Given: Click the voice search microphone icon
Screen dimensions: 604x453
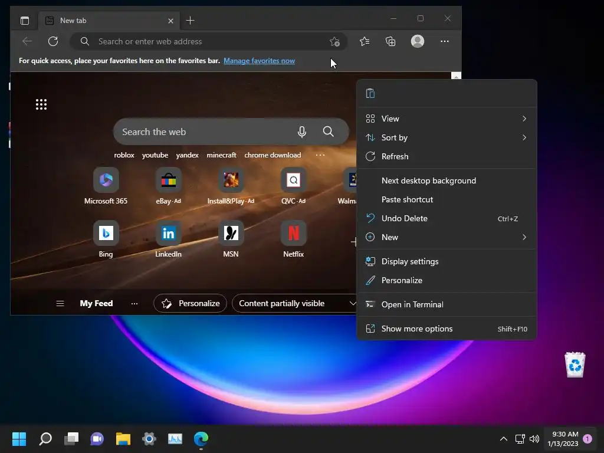Looking at the screenshot, I should (302, 132).
